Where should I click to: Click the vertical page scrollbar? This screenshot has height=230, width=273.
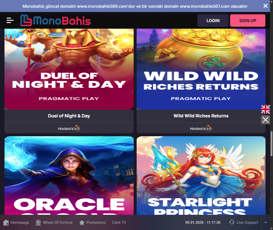[x=271, y=144]
